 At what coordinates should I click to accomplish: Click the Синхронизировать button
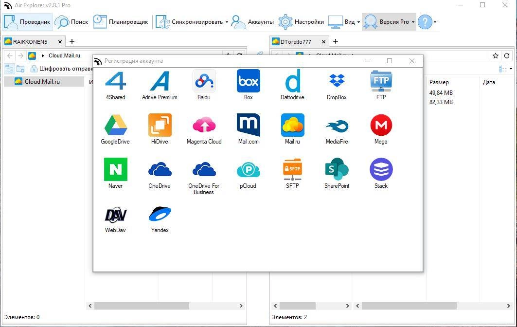click(189, 22)
